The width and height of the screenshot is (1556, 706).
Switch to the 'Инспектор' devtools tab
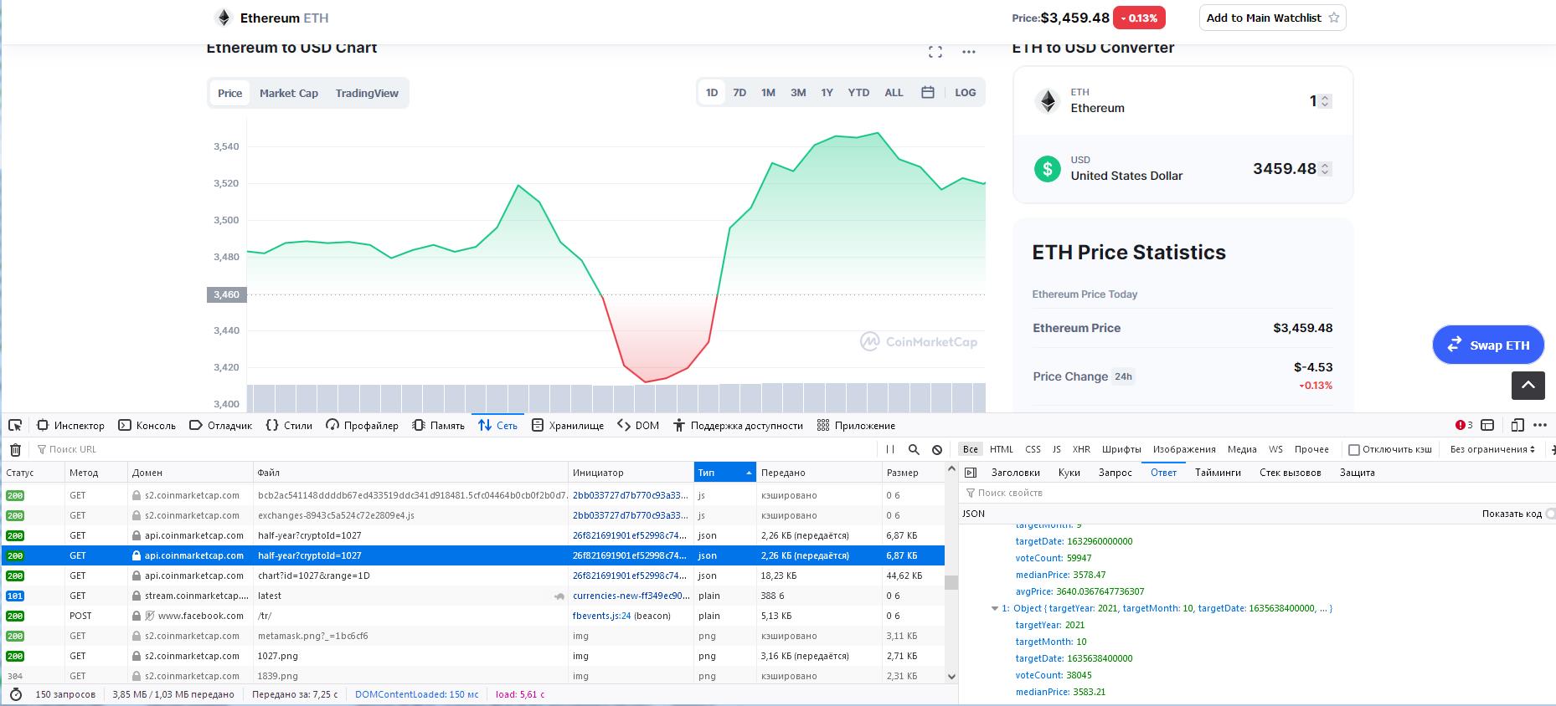pyautogui.click(x=71, y=425)
